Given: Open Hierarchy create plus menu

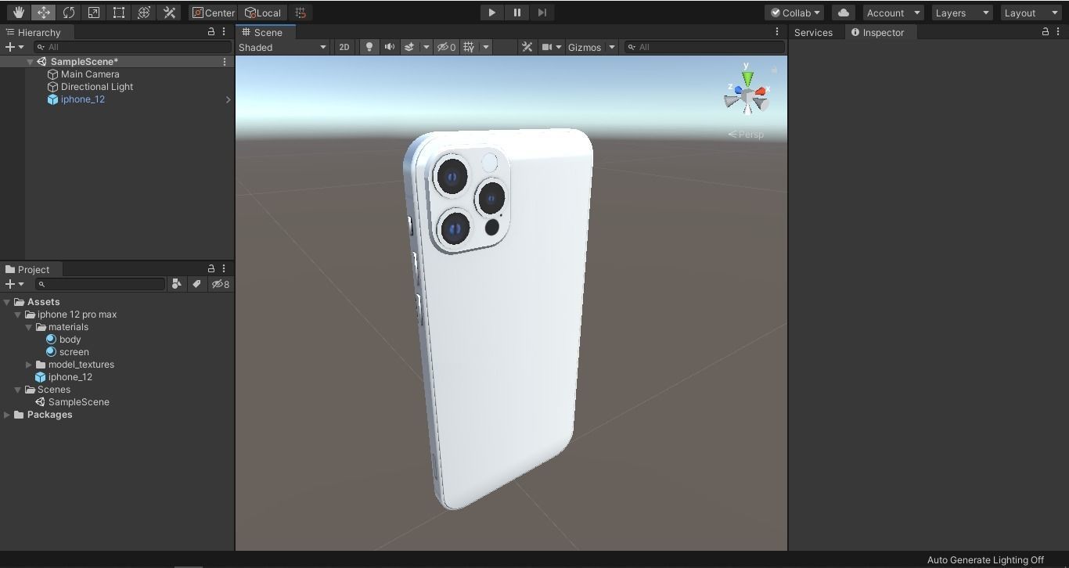Looking at the screenshot, I should click(14, 47).
